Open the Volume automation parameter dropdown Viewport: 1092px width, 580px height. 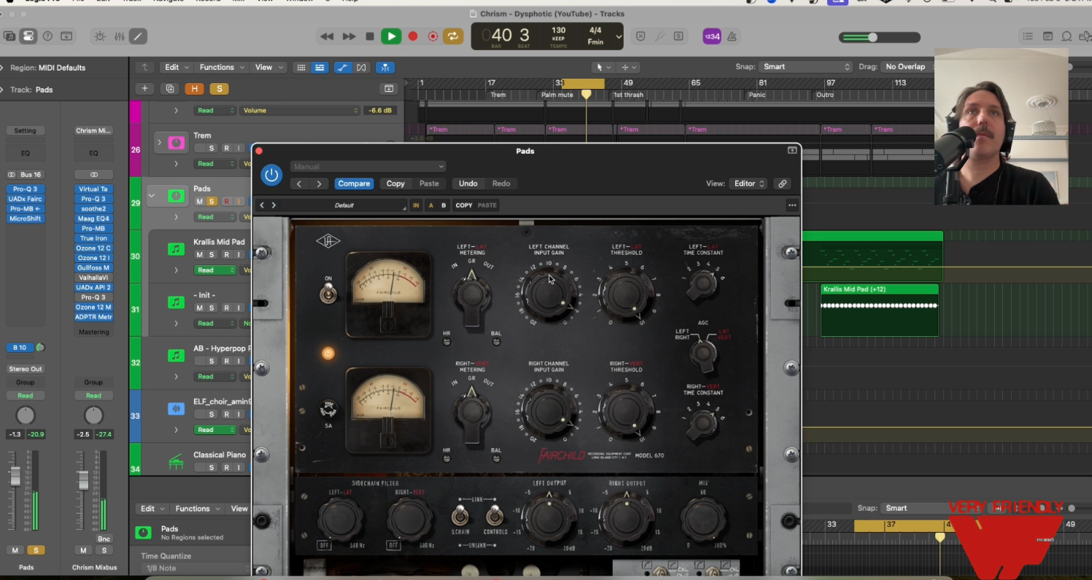click(300, 111)
